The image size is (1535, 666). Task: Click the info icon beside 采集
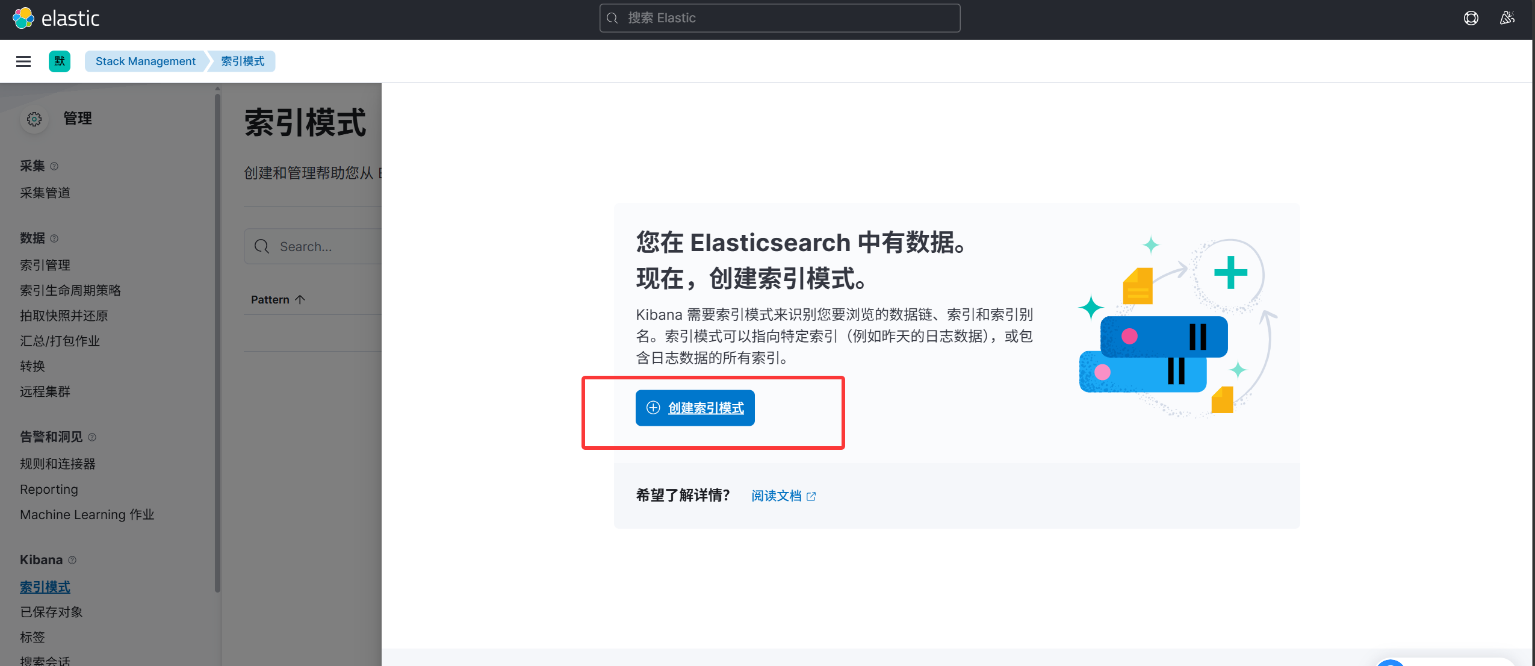pos(54,166)
